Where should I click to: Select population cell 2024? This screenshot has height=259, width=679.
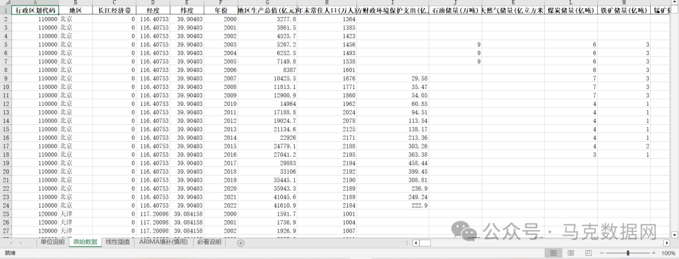pos(327,112)
